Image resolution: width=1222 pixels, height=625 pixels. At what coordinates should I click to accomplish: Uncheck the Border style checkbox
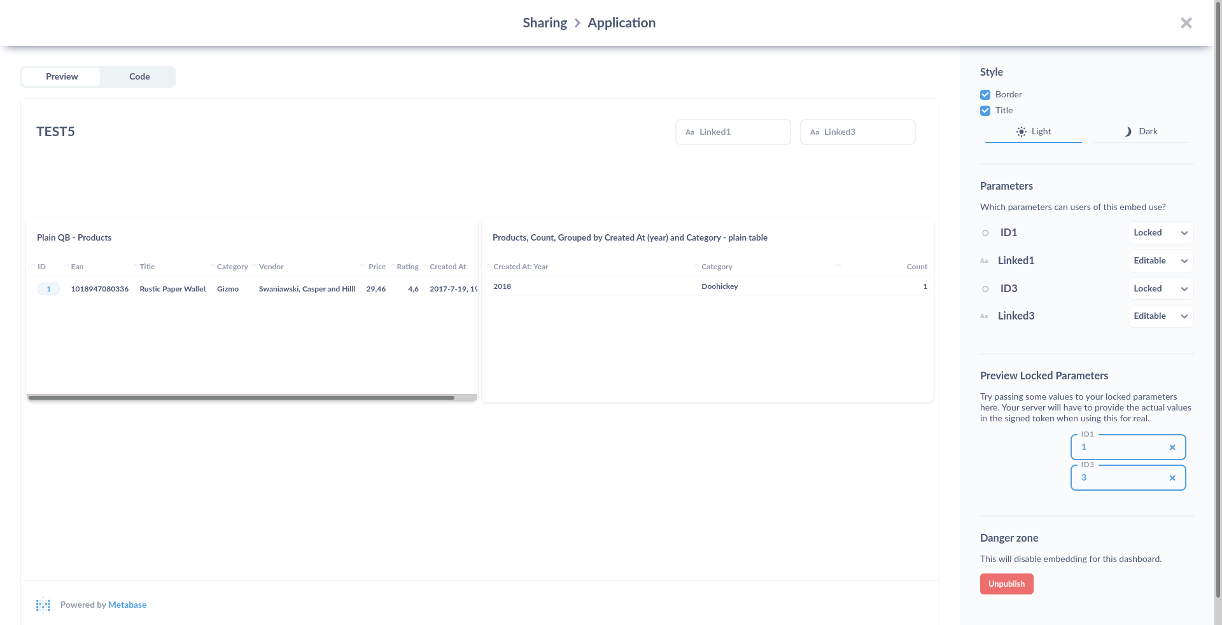pyautogui.click(x=985, y=94)
